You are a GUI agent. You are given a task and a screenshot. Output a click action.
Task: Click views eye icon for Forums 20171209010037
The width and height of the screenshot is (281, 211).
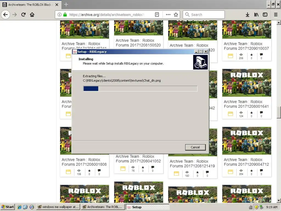point(241,55)
